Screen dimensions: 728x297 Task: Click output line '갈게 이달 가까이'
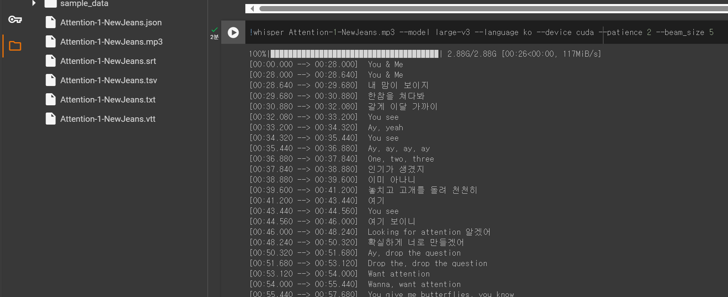click(x=403, y=107)
